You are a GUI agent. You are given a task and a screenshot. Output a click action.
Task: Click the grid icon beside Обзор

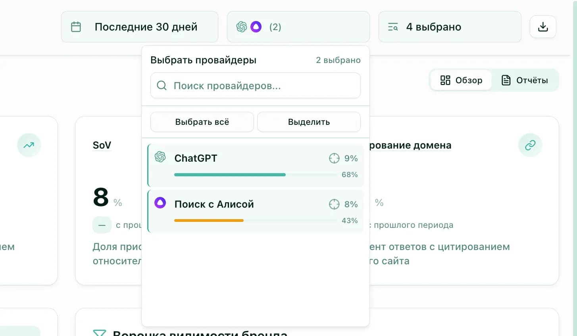(445, 80)
